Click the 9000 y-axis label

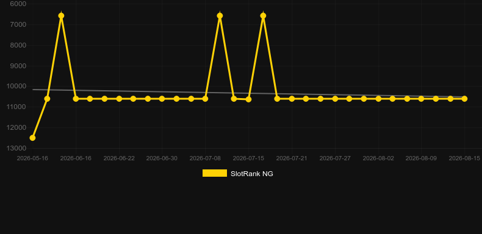coord(18,66)
